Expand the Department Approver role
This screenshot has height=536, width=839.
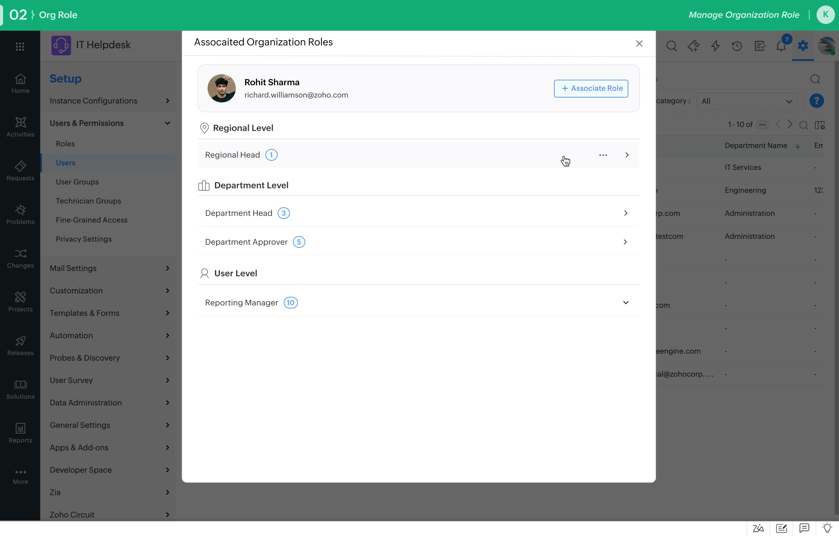click(x=418, y=242)
